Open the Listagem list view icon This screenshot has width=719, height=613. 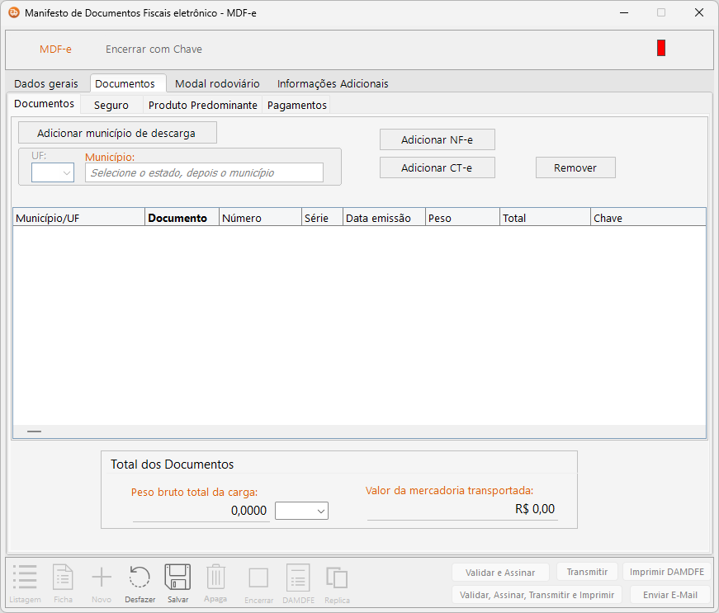pyautogui.click(x=25, y=578)
